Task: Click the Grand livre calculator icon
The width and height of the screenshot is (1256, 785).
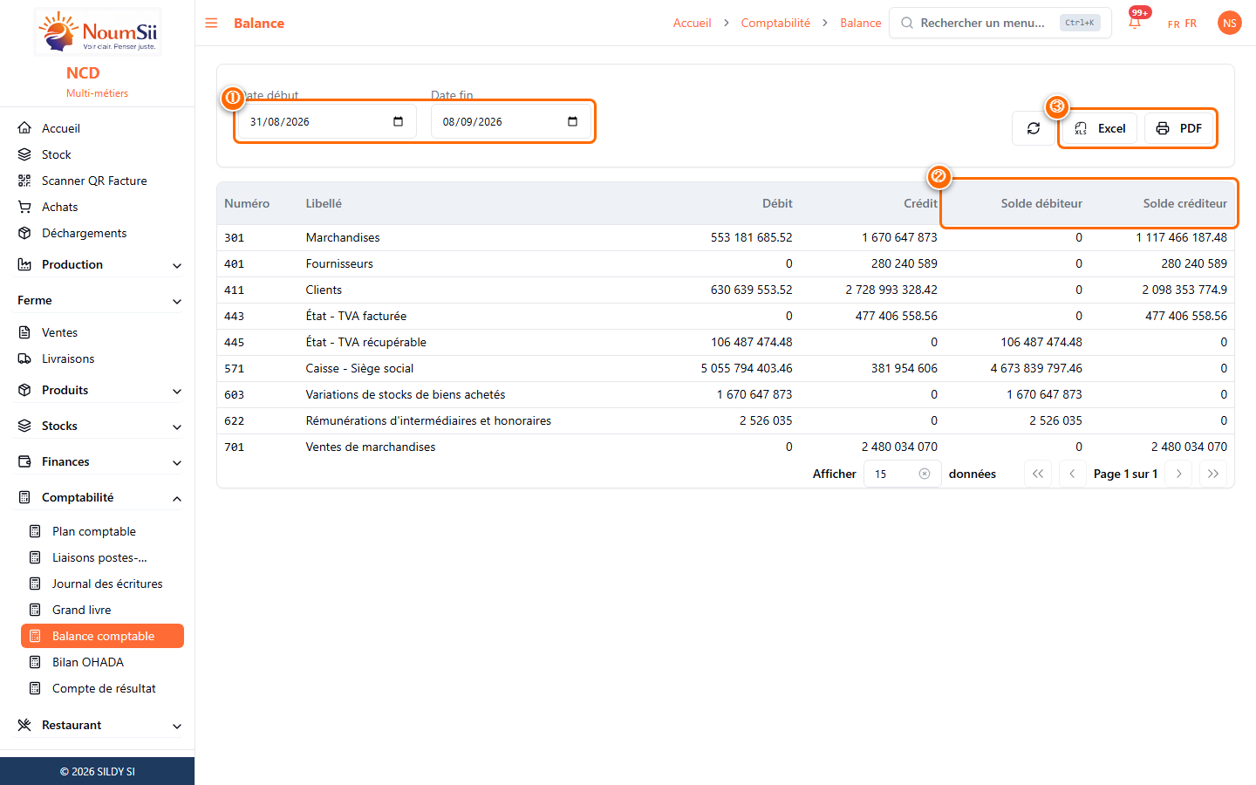Action: pyautogui.click(x=35, y=610)
